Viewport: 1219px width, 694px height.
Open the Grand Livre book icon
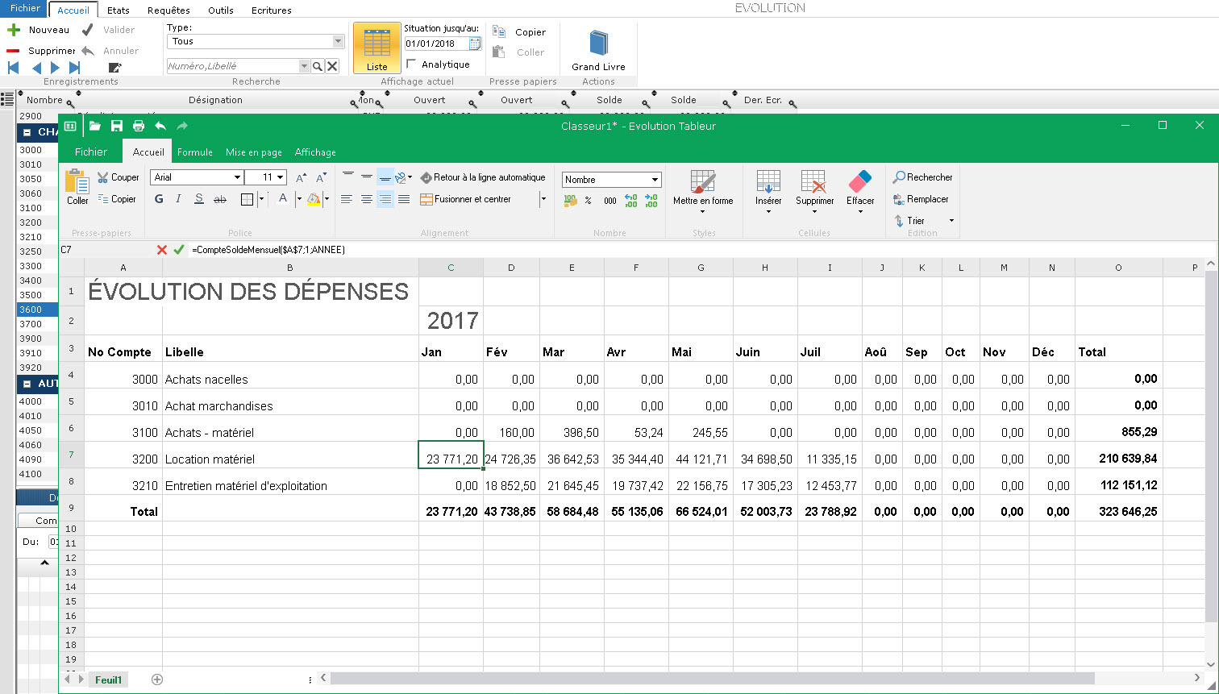pyautogui.click(x=598, y=44)
